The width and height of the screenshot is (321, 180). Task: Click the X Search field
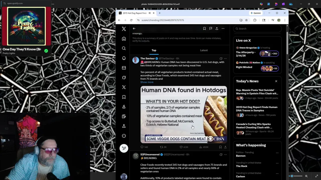(x=258, y=28)
